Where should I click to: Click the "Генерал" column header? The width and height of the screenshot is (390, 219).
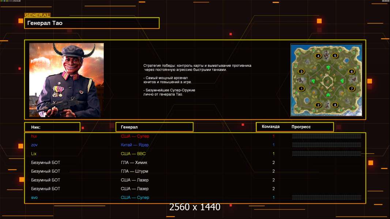tap(154, 127)
